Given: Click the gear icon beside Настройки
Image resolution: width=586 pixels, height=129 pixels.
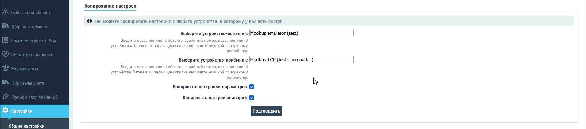Looking at the screenshot, I should (x=5, y=110).
